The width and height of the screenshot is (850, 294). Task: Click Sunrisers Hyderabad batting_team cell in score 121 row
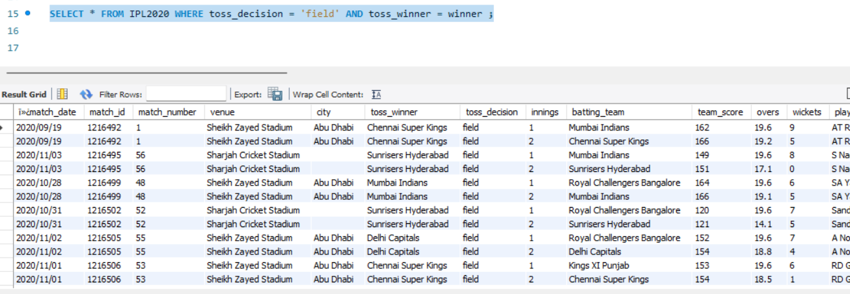coord(629,224)
